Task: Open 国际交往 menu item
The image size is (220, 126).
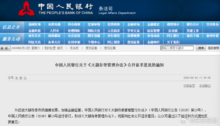Action: click(x=94, y=31)
